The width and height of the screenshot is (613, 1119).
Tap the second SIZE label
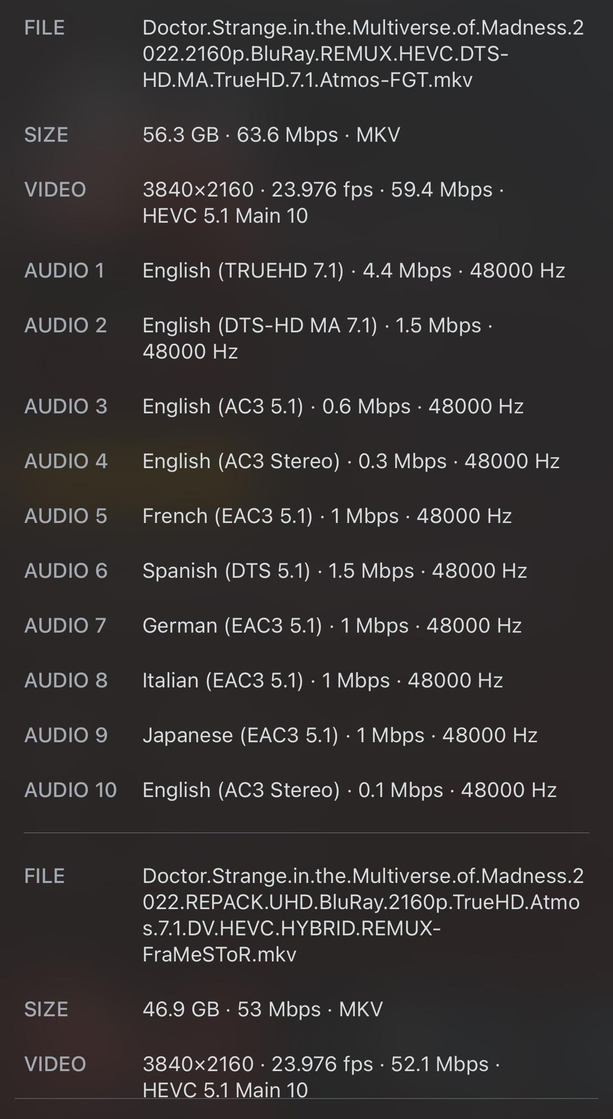[46, 1009]
